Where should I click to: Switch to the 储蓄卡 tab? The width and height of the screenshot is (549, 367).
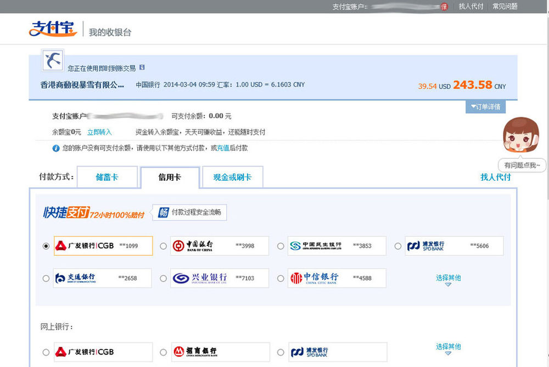pyautogui.click(x=107, y=177)
